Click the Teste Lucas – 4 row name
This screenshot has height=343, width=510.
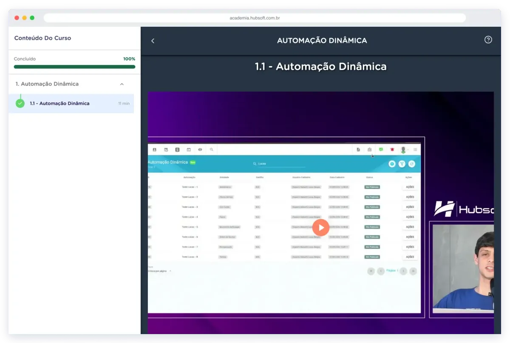click(190, 217)
